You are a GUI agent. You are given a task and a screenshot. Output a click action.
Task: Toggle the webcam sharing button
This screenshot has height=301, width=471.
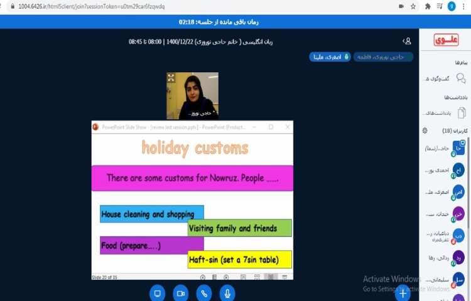[x=181, y=293]
